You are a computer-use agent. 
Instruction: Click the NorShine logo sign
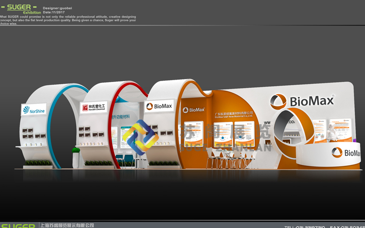point(34,110)
